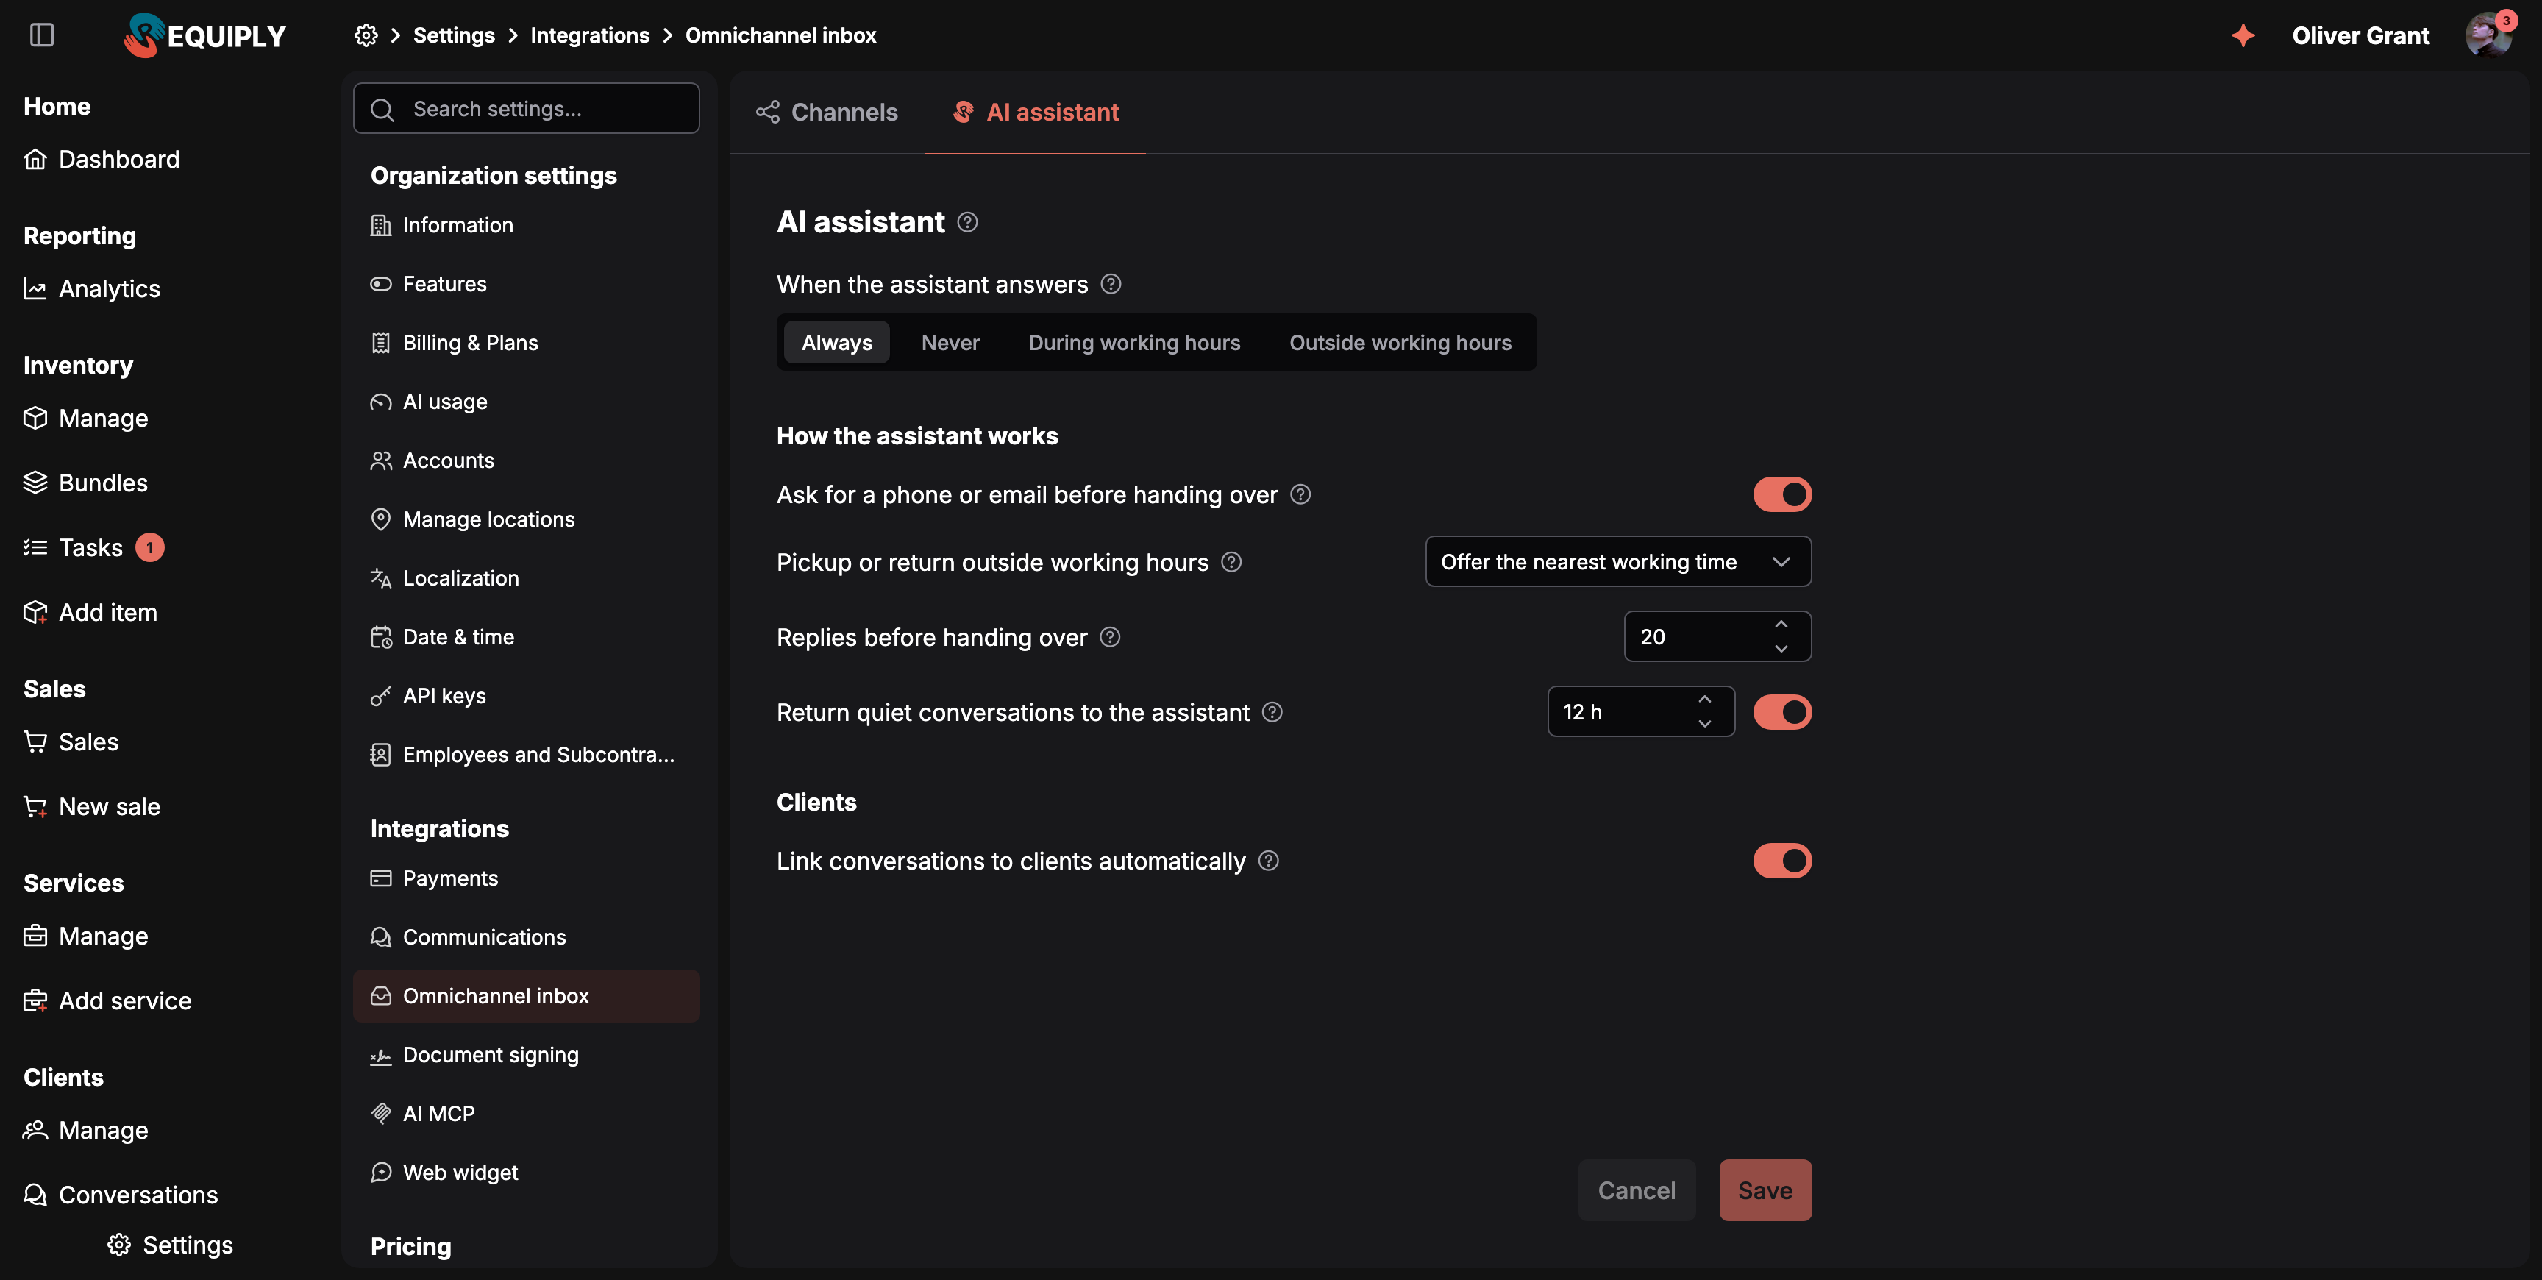Open Oliver Grant's profile avatar

pyautogui.click(x=2488, y=35)
